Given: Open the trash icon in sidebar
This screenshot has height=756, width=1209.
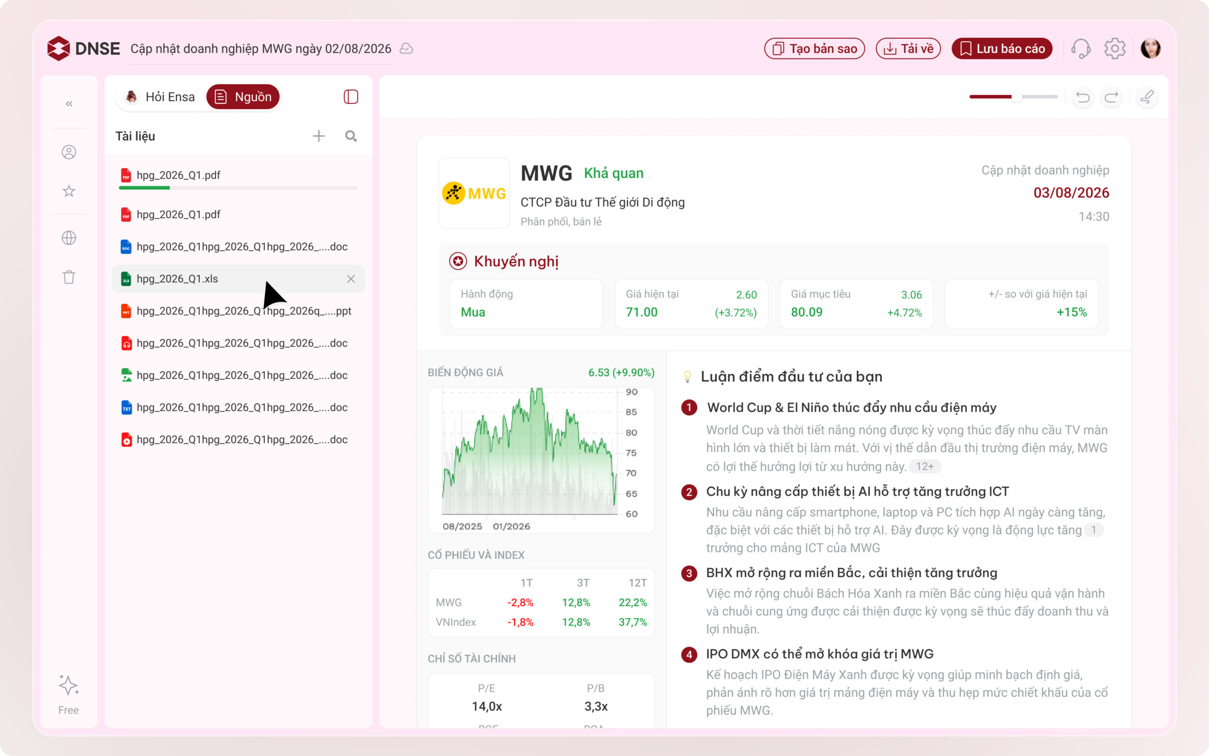Looking at the screenshot, I should tap(69, 277).
